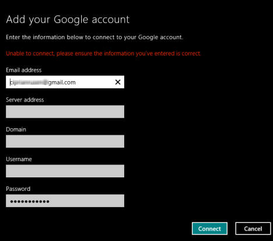
Task: Click the 'Enter the information below' instruction text
Action: (x=94, y=37)
